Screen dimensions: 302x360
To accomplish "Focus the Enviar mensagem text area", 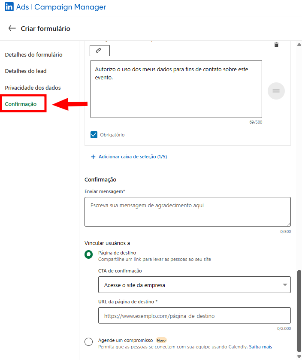I will coord(187,212).
